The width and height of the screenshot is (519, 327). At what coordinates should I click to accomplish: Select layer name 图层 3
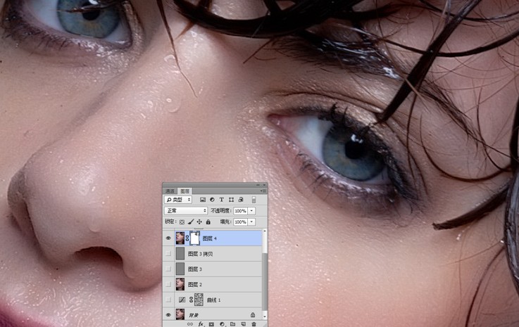(194, 269)
